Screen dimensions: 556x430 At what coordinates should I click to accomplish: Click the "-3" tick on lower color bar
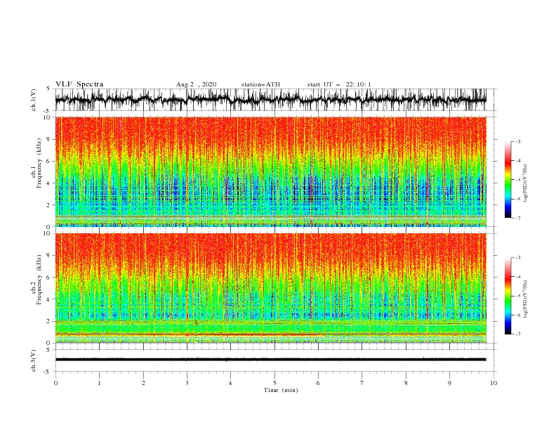517,258
